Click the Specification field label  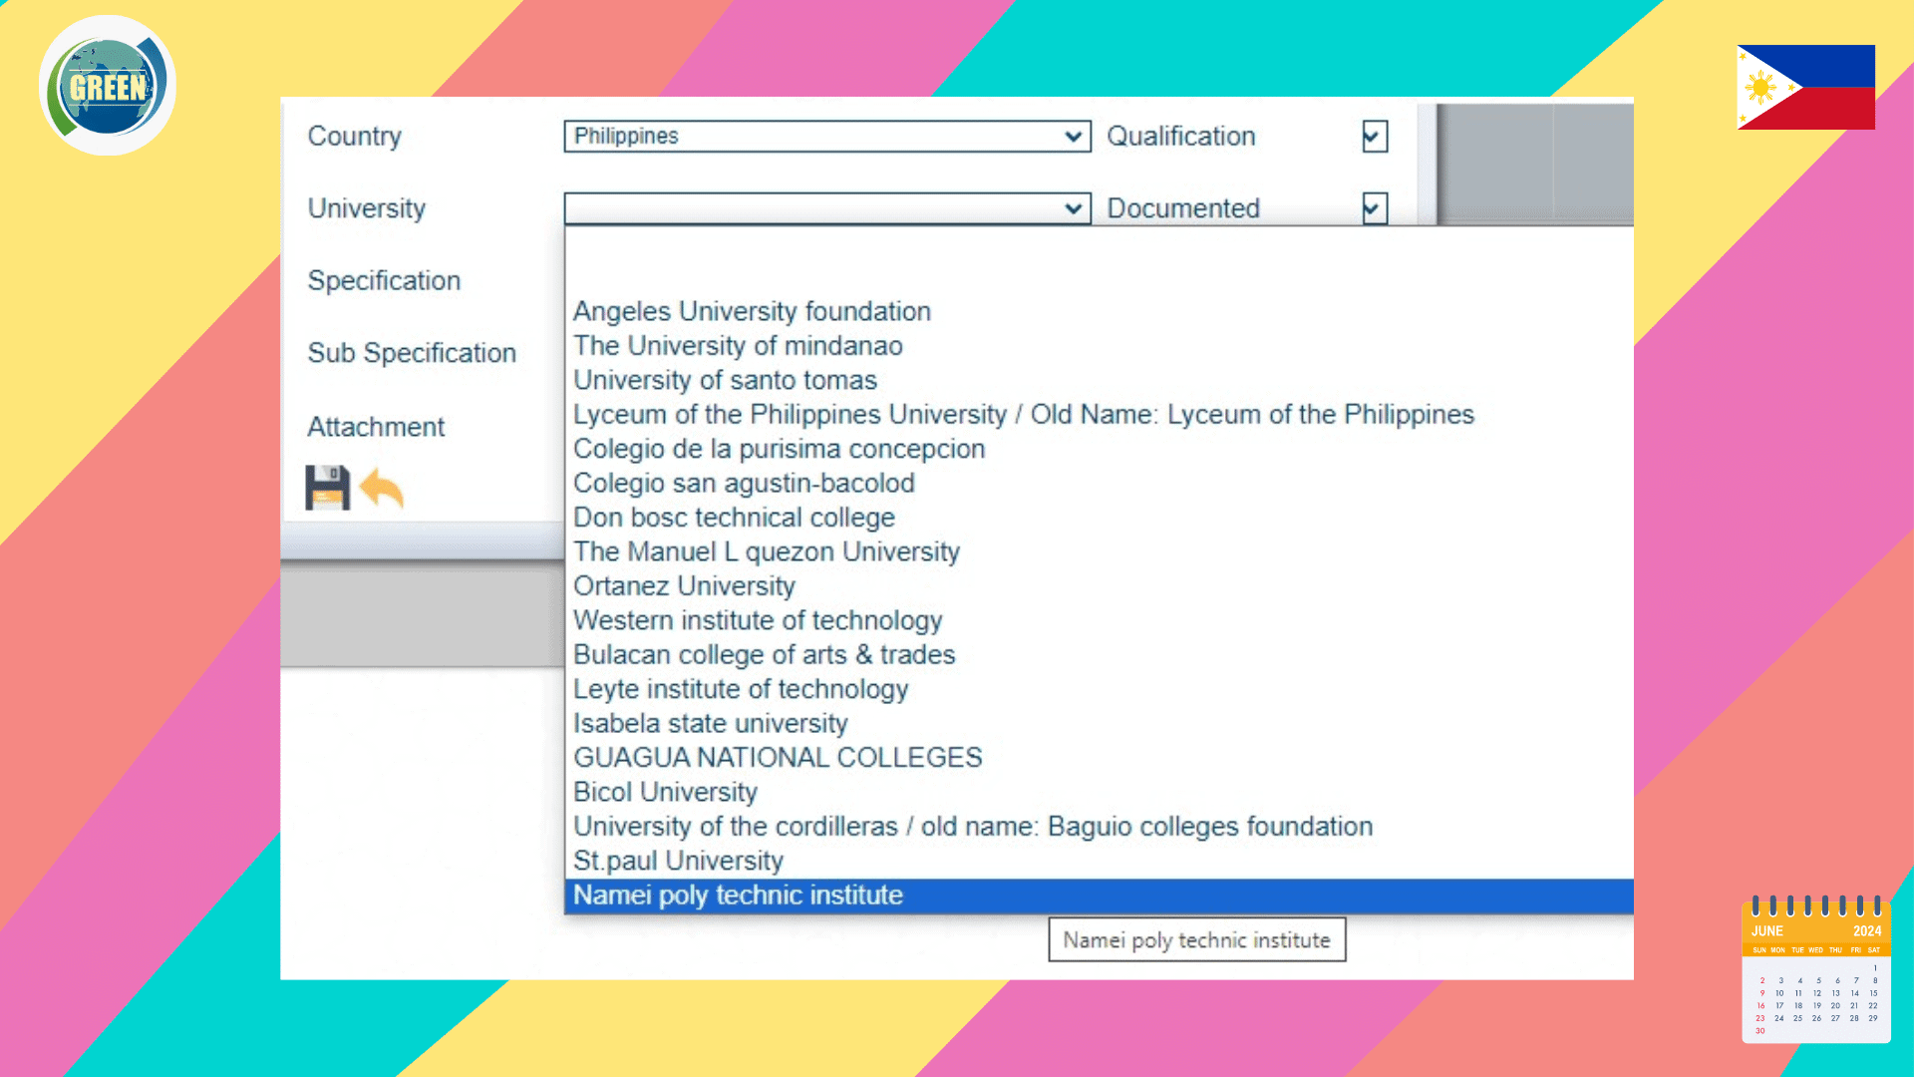pos(383,280)
